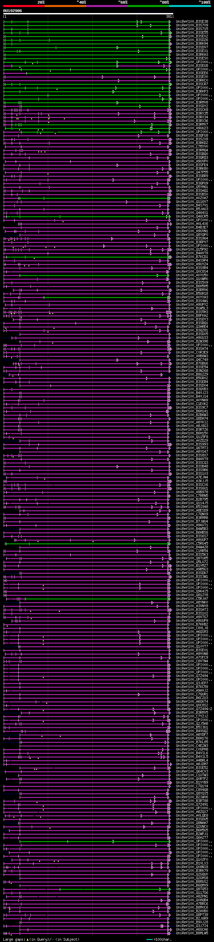Viewport: 214px width, 942px height.
Task: Select the UniRef100_B3SES0 label
Action: click(192, 58)
